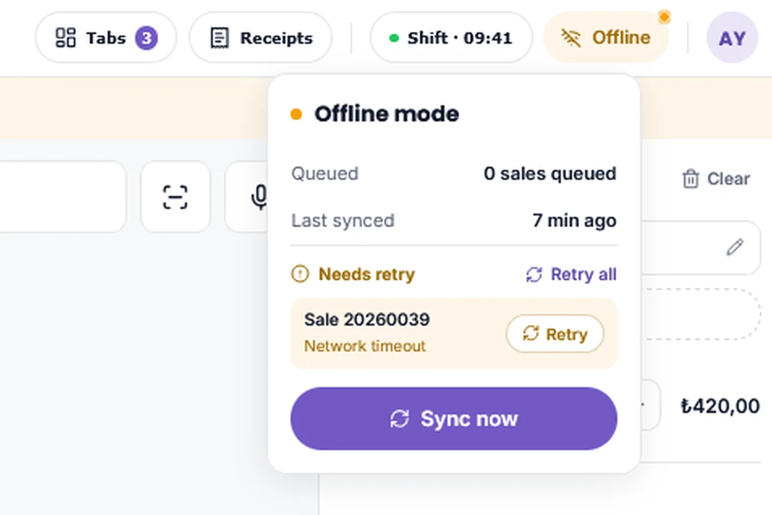Click the purple 3 tabs badge

tap(146, 38)
